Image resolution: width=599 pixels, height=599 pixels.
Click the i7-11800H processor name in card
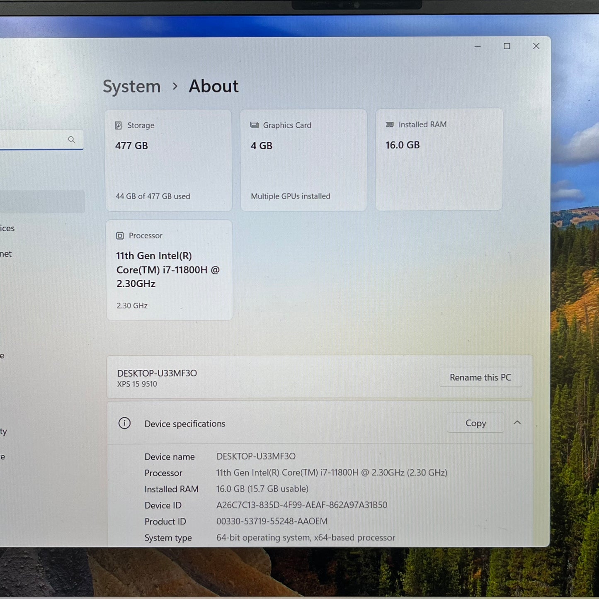click(167, 270)
